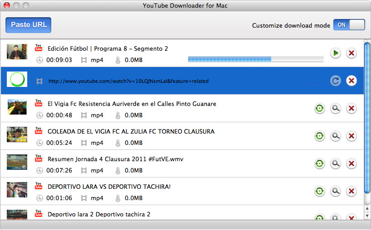
Task: Delete DEPORTIVO LARA VS DEPORTIVO TACHIRA entry
Action: click(351, 191)
